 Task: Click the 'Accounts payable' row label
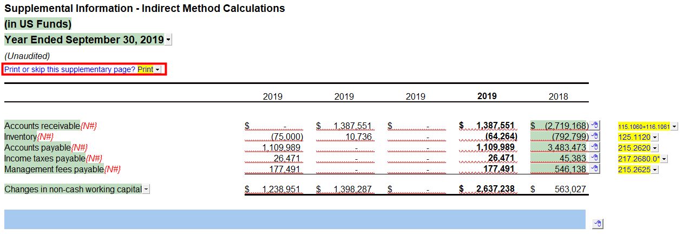37,147
